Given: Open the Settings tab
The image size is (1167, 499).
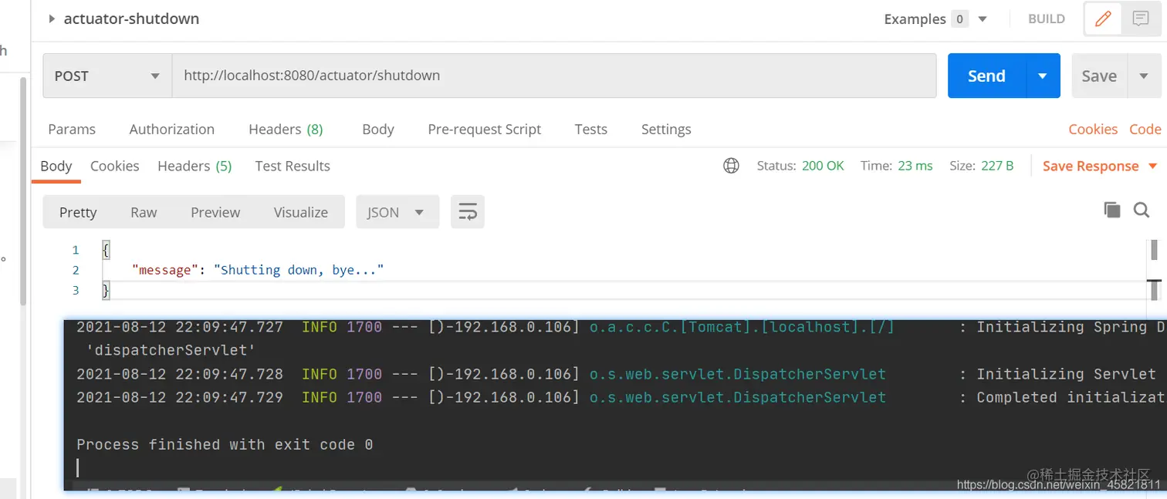Looking at the screenshot, I should 666,130.
